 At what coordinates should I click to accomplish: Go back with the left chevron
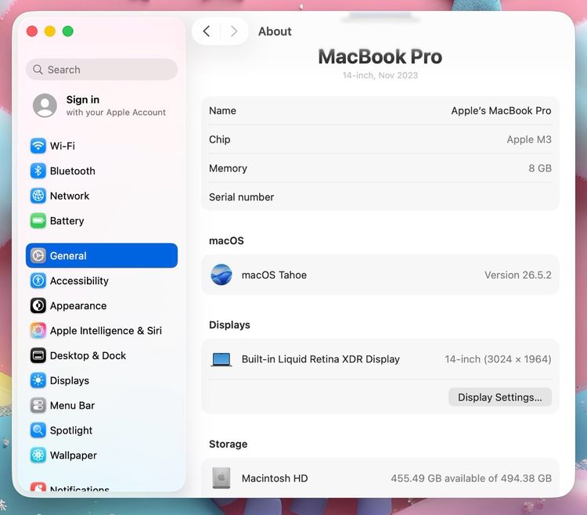pyautogui.click(x=207, y=31)
